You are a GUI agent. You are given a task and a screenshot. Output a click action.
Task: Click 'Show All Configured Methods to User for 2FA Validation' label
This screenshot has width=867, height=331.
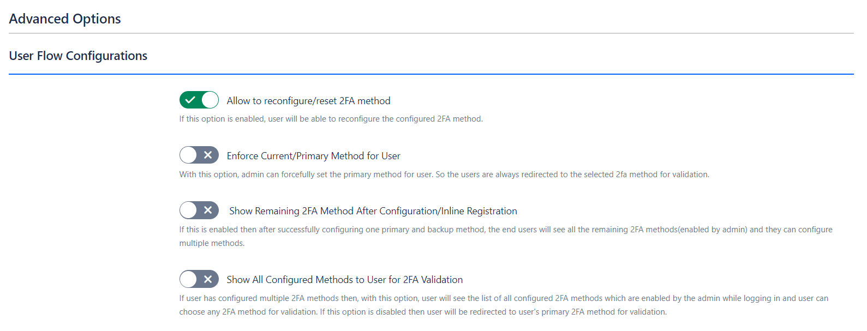click(345, 280)
